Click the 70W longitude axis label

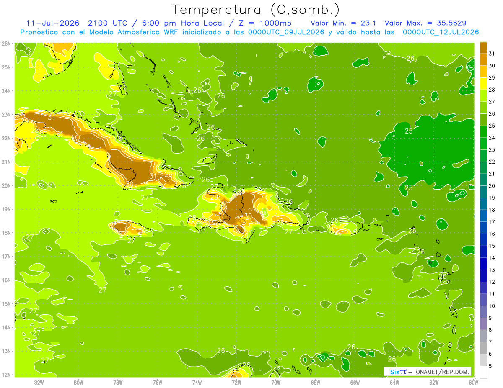point(276,382)
